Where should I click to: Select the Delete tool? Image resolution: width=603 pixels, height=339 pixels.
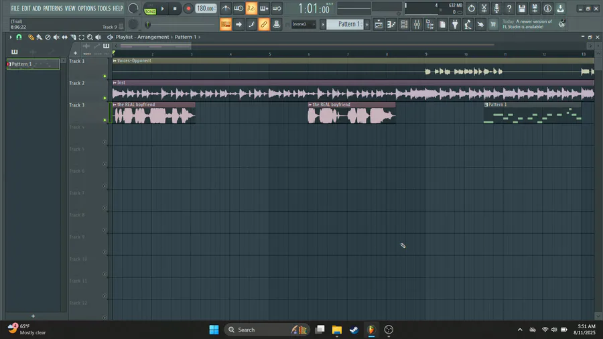point(48,38)
